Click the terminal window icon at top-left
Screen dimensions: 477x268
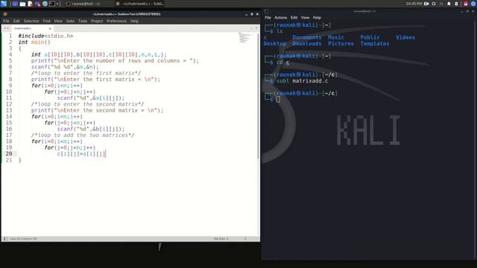pyautogui.click(x=266, y=11)
